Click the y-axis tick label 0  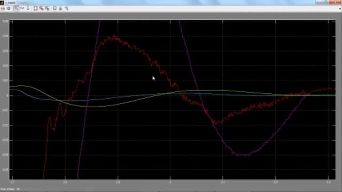pos(7,95)
